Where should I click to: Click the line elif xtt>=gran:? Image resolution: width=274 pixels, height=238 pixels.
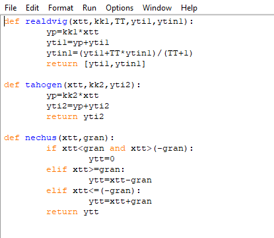[86, 169]
